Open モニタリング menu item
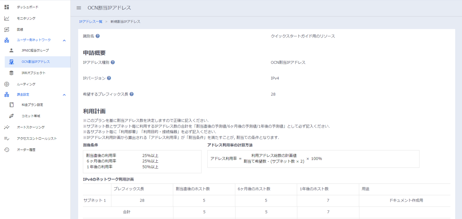This screenshot has width=462, height=219. coord(26,18)
